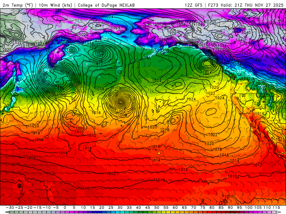This screenshot has width=286, height=214.
Task: Select -5 on the temperature color scale
Action: coord(56,208)
